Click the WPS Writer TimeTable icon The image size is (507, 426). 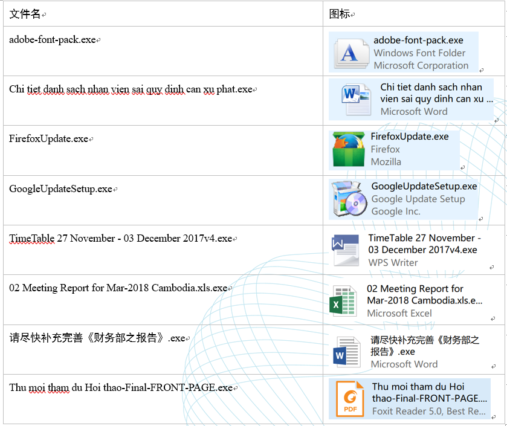[x=345, y=250]
